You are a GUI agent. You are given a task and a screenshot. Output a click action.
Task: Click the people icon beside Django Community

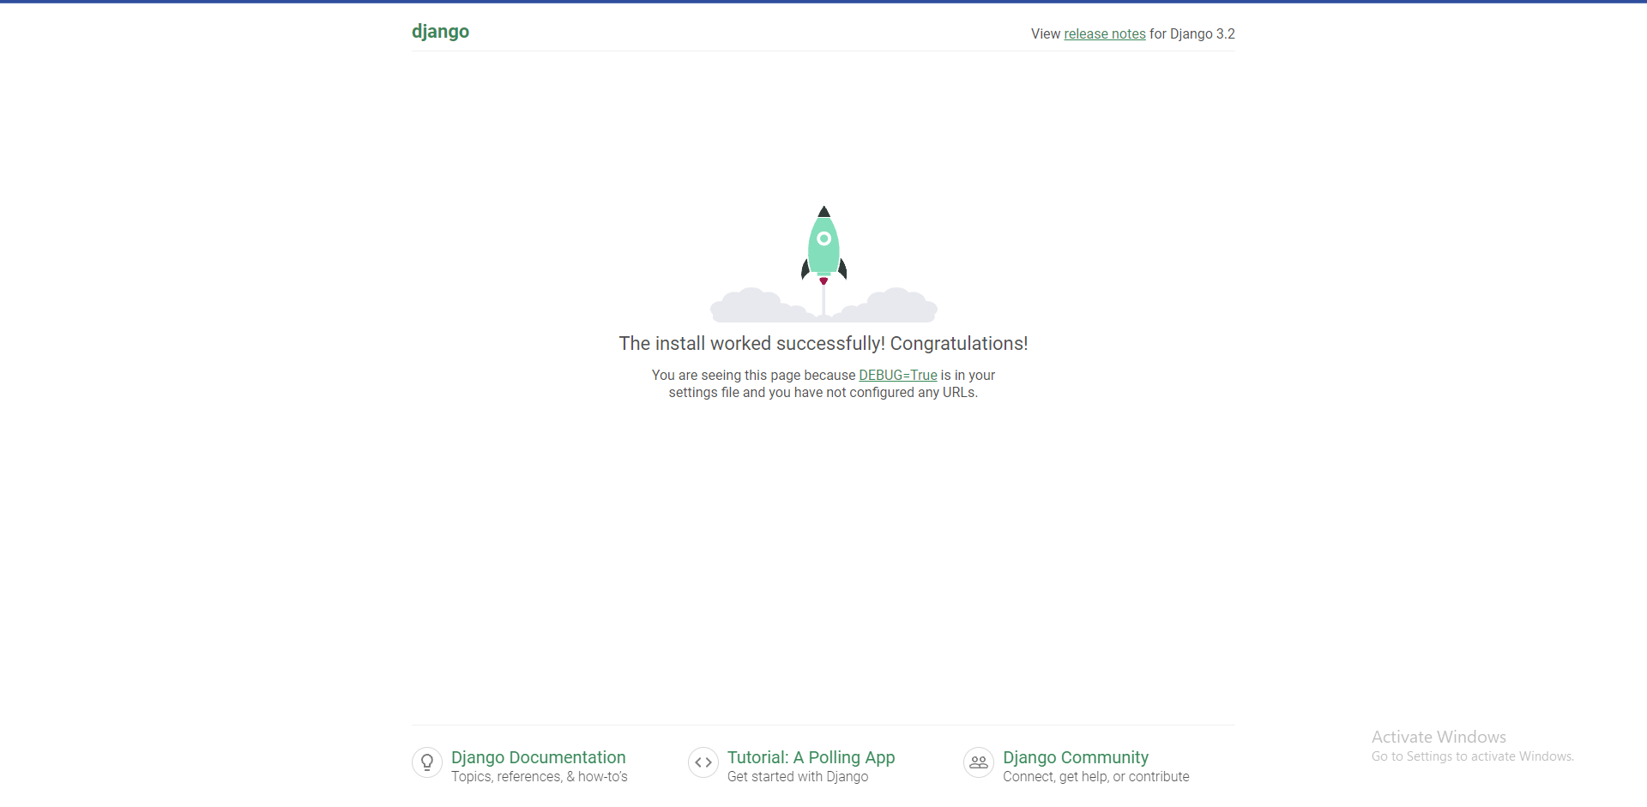tap(979, 762)
